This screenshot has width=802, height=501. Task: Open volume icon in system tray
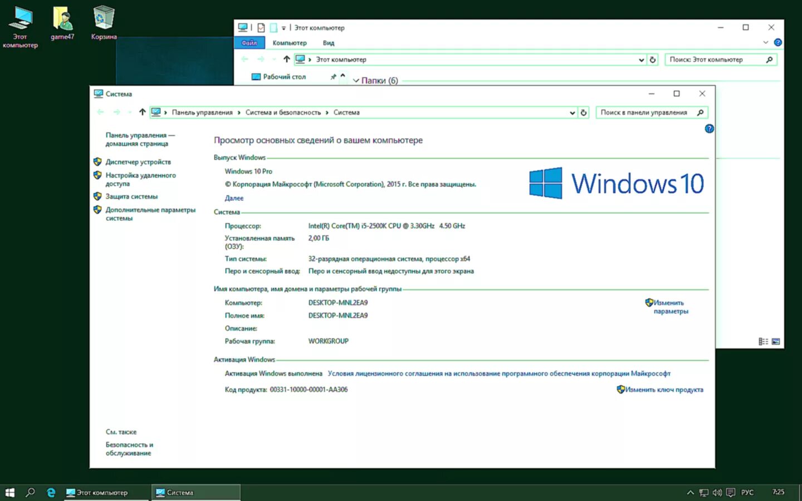coord(717,493)
